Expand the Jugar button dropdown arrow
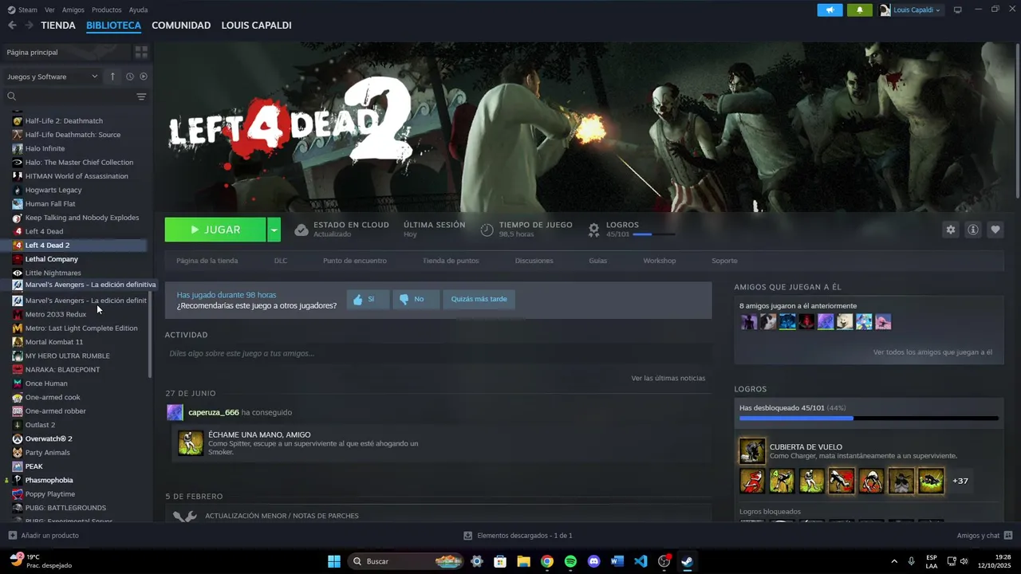Screen dimensions: 1021x574 pos(274,230)
